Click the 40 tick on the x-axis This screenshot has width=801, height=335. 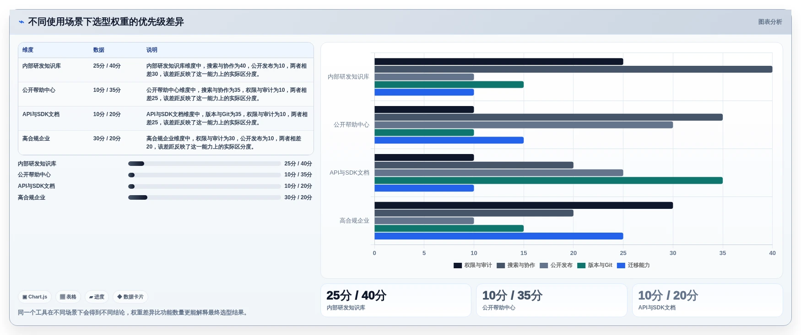(772, 253)
